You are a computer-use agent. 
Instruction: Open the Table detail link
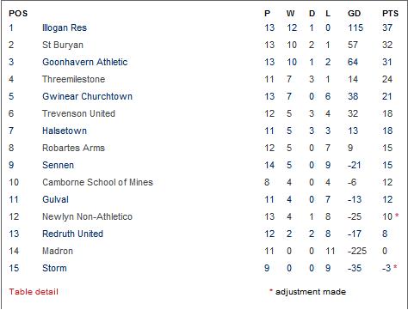point(34,292)
